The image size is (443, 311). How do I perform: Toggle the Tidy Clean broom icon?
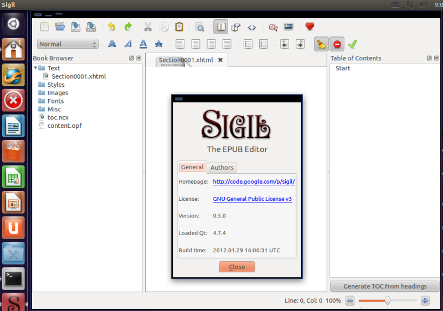pos(321,44)
